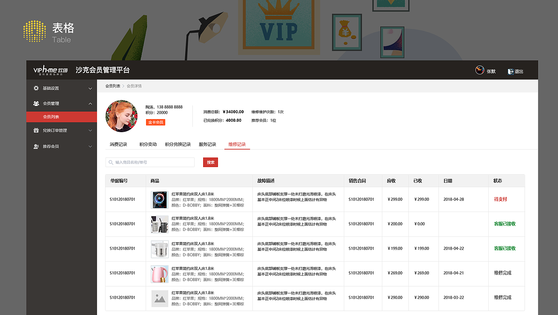Go to 会员列表 breadcrumb link
This screenshot has width=558, height=315.
(113, 86)
